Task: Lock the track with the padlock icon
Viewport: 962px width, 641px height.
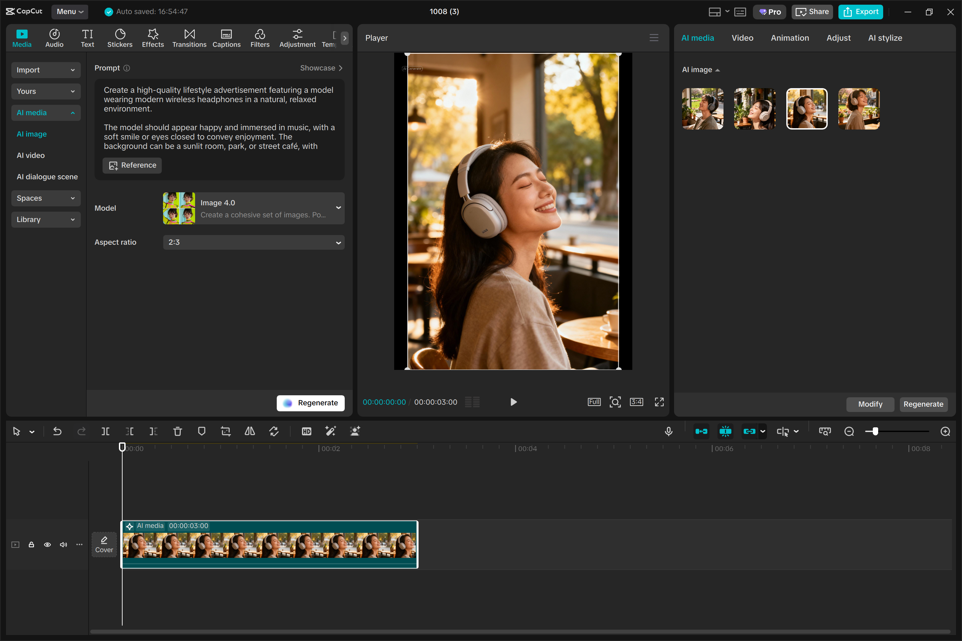Action: click(31, 545)
